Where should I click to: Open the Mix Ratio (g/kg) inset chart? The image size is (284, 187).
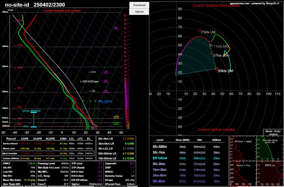point(270,148)
